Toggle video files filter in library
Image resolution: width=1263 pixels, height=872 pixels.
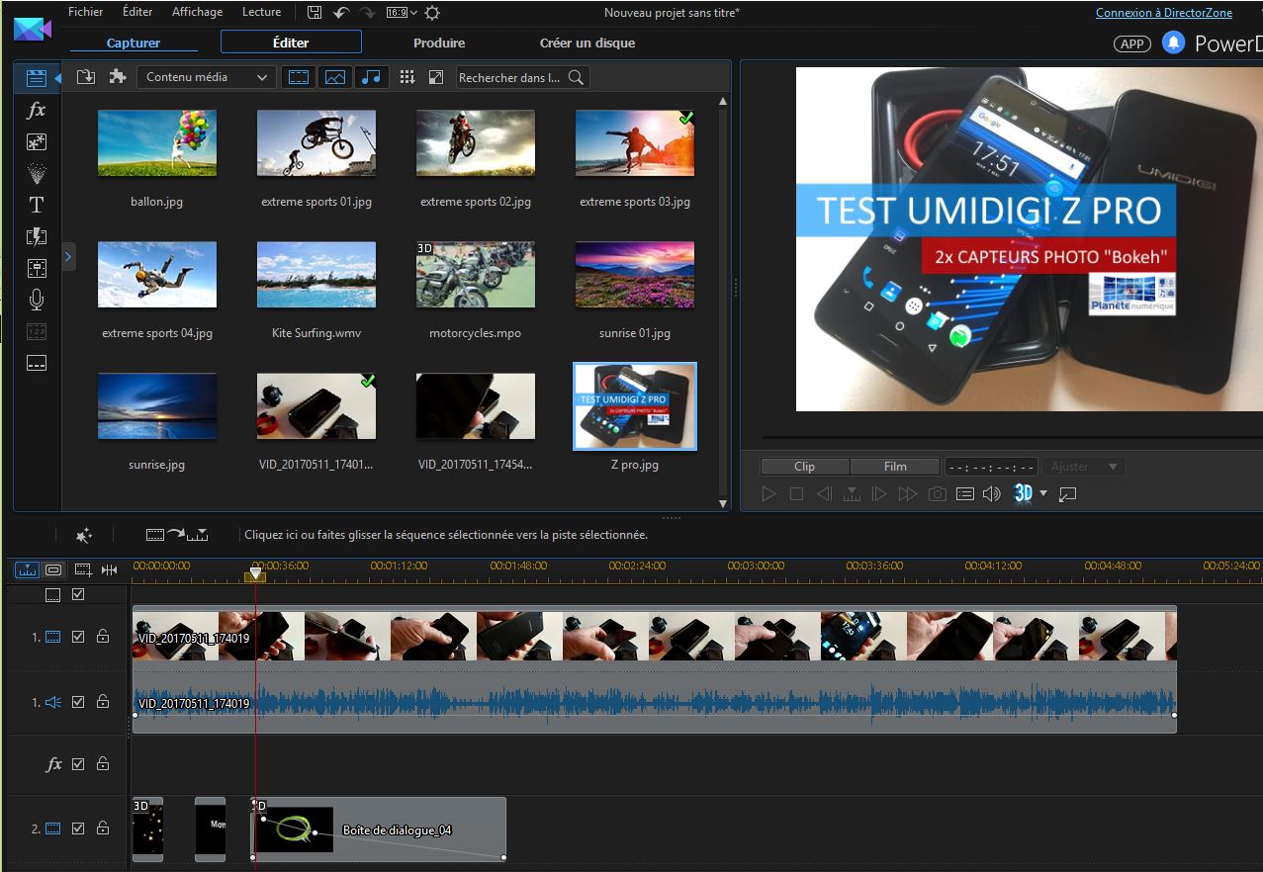coord(298,77)
